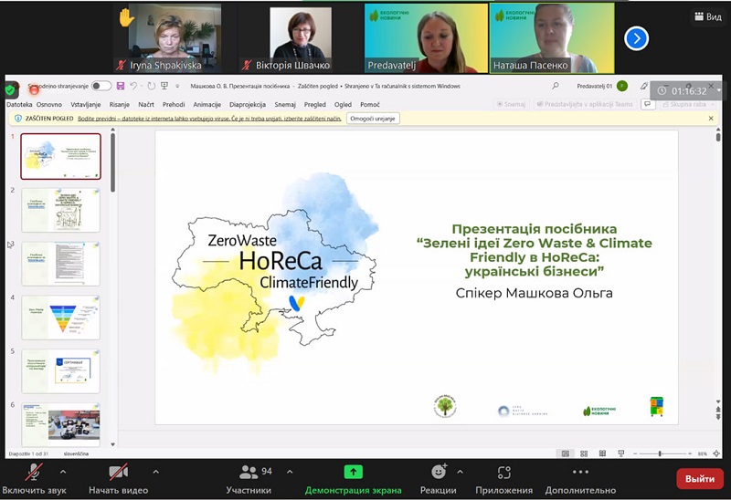Image resolution: width=731 pixels, height=500 pixels.
Task: Expand audio options arrow beside microphone
Action: [63, 472]
